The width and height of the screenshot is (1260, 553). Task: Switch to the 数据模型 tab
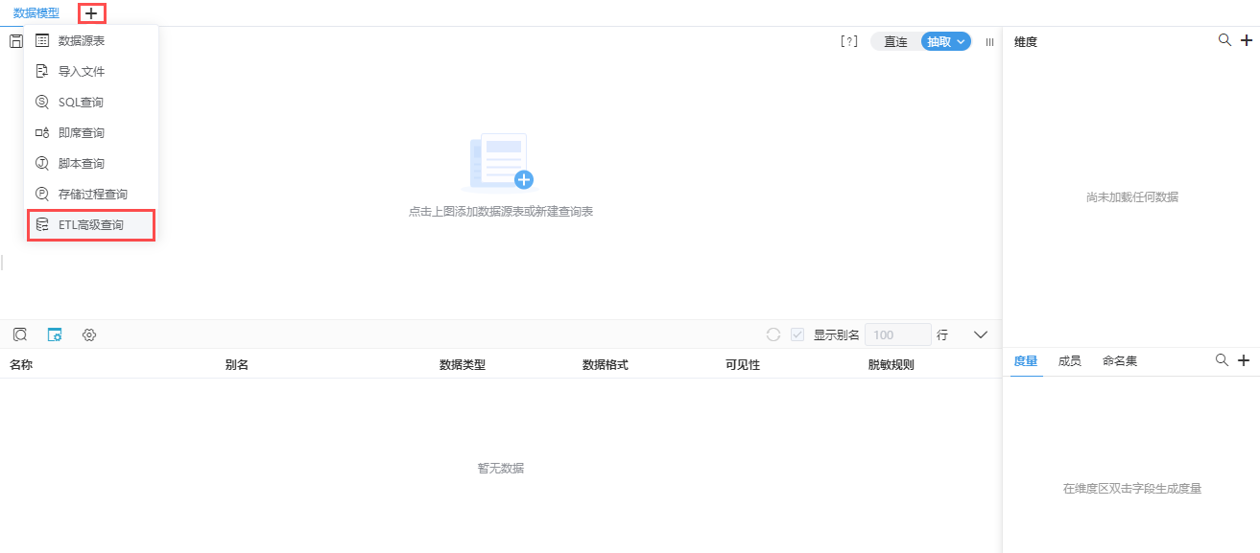coord(36,13)
